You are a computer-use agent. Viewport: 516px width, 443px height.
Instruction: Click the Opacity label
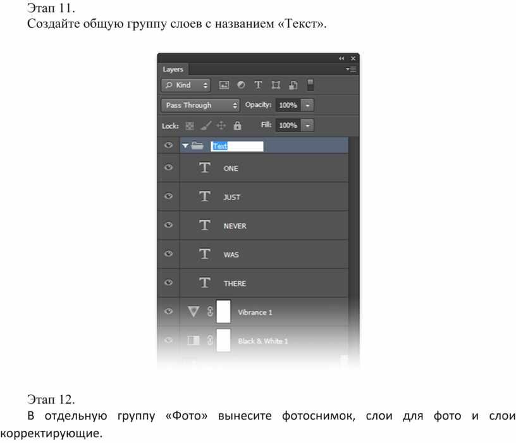coord(258,105)
